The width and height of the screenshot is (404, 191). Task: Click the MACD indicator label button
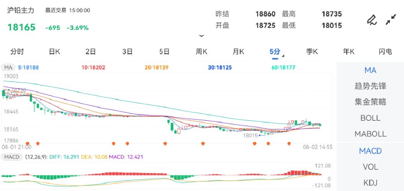12,157
